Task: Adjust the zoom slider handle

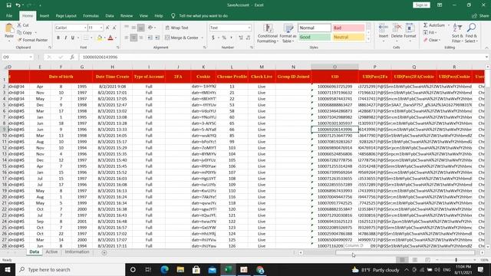Action: (456, 260)
